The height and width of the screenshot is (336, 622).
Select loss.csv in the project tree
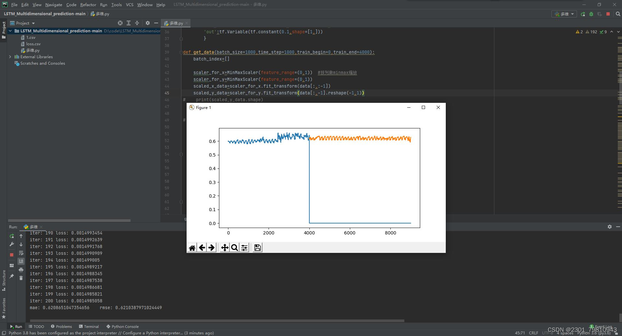coord(30,44)
